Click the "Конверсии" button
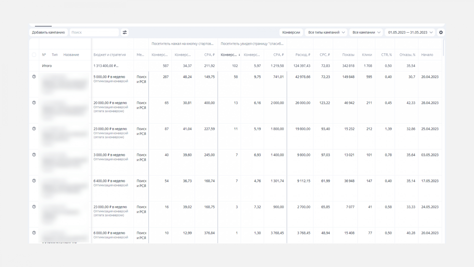This screenshot has height=267, width=474. (x=291, y=32)
